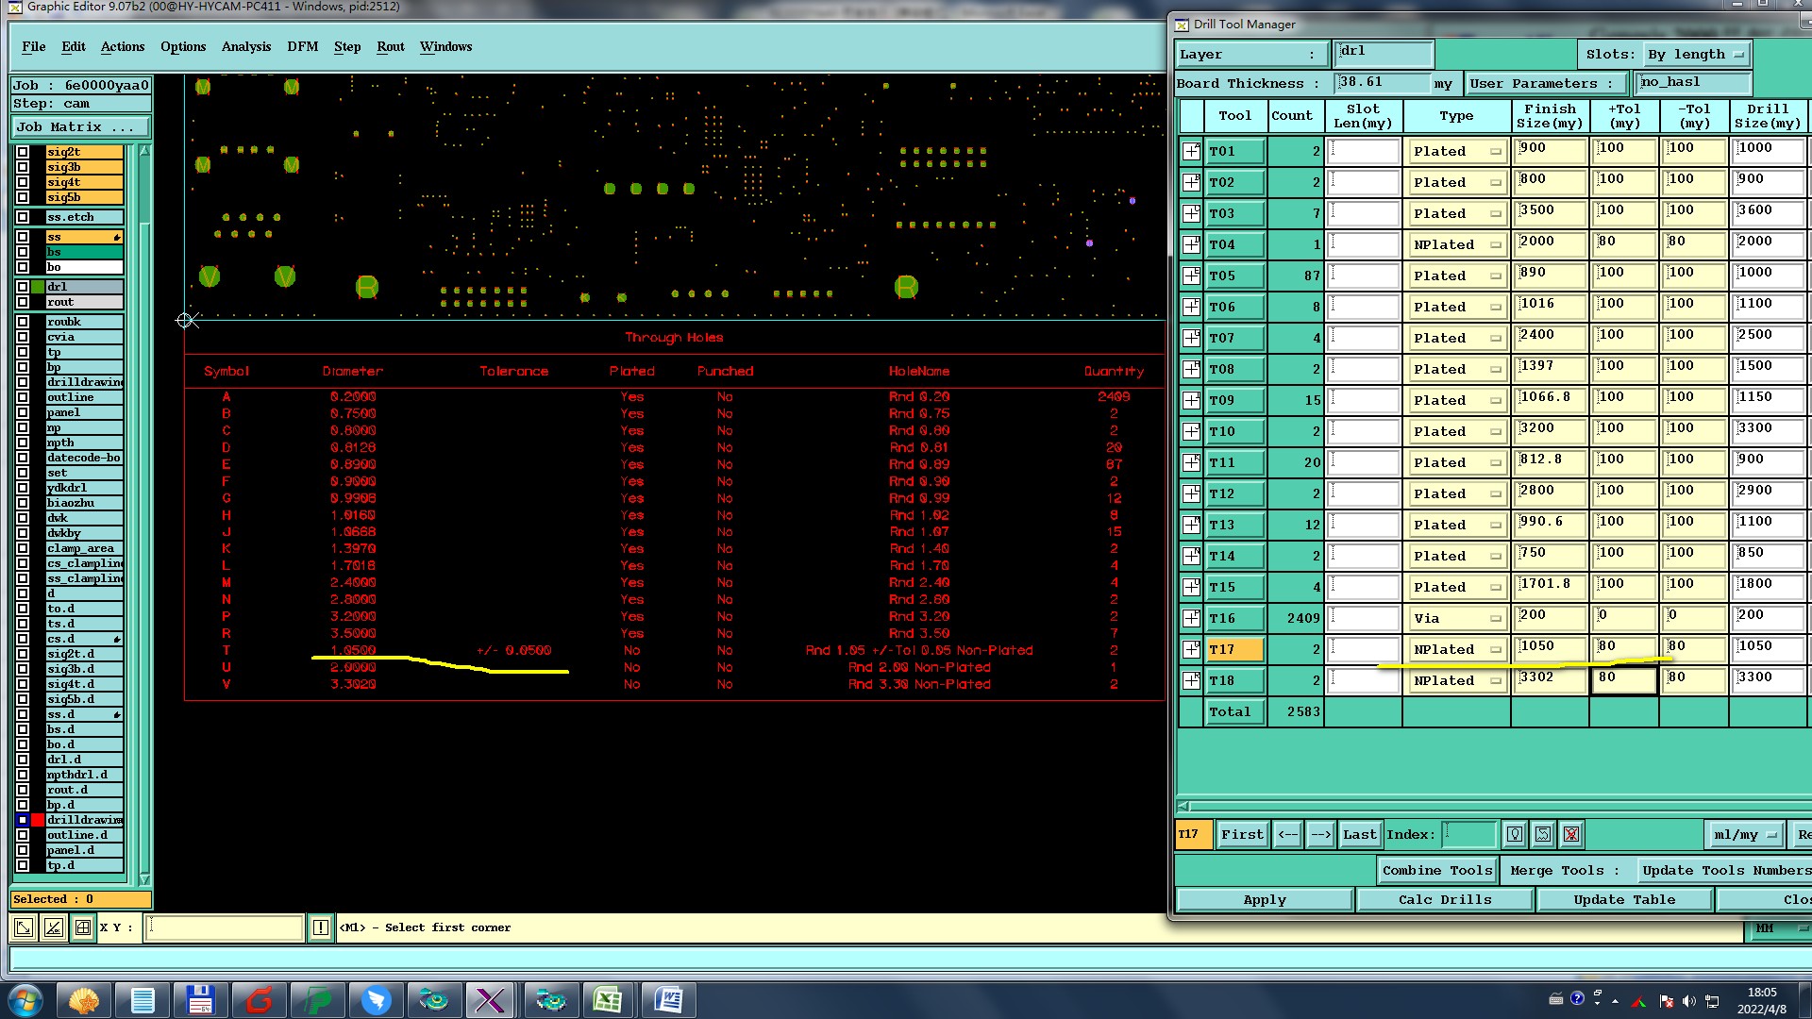Image resolution: width=1812 pixels, height=1019 pixels.
Task: Toggle the sig2t layer checkbox
Action: coord(23,152)
